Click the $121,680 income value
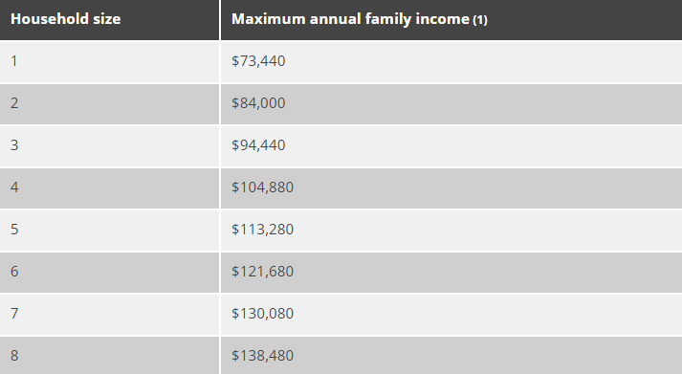This screenshot has height=374, width=682. click(x=263, y=272)
